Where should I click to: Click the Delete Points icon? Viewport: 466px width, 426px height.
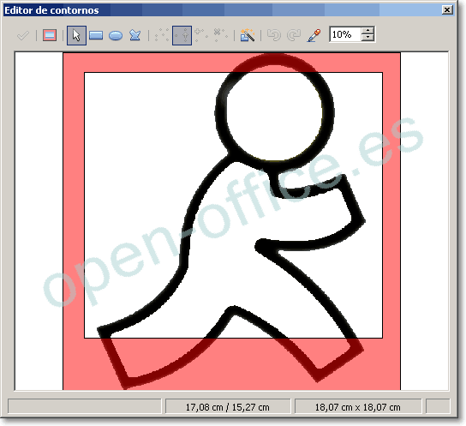(x=220, y=34)
